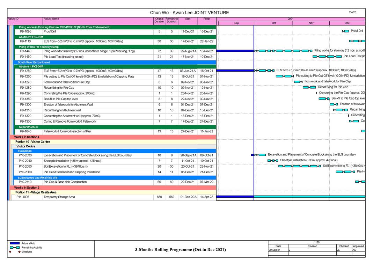This screenshot has width=373, height=264.
Task: Click remaining duration value 562
Action: pyautogui.click(x=171, y=197)
